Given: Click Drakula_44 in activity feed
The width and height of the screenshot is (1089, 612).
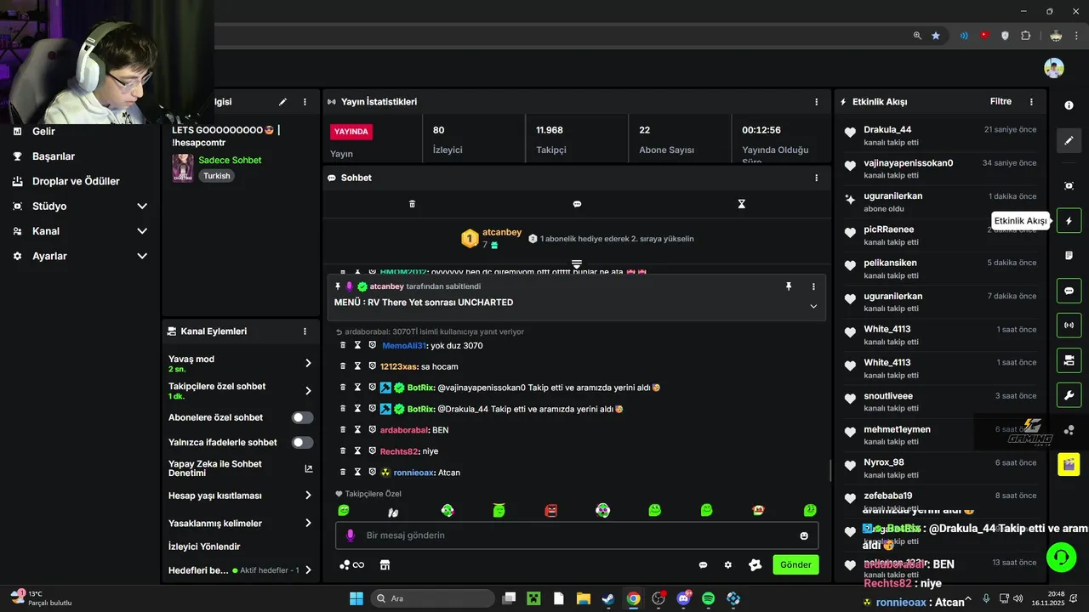Looking at the screenshot, I should click(x=887, y=129).
